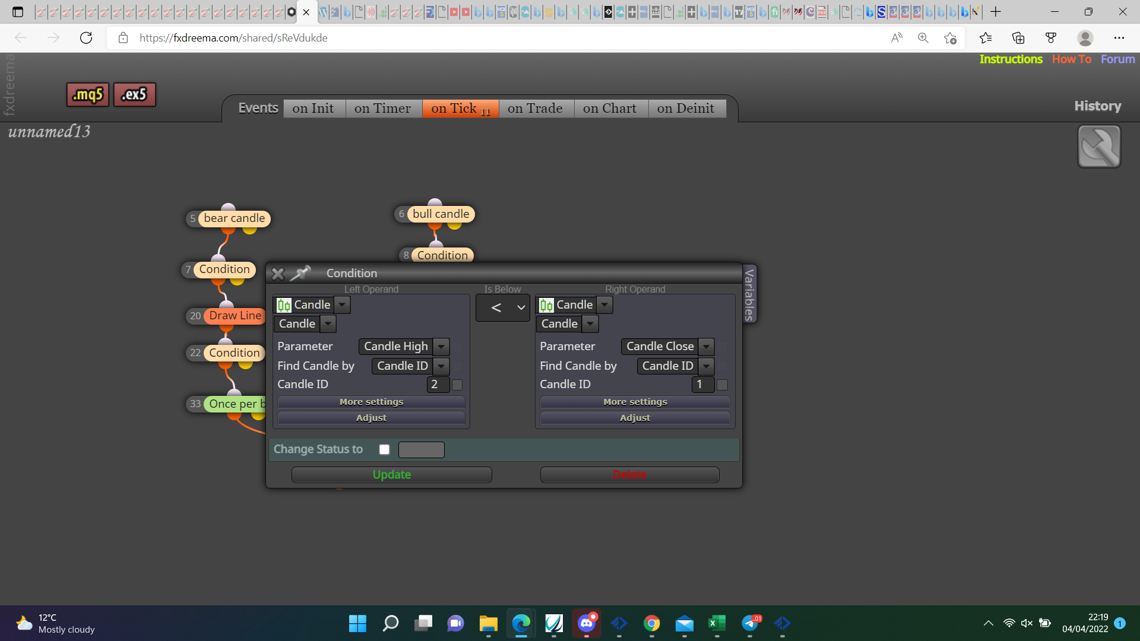Open the browser profile icon
The image size is (1140, 641).
tap(1085, 38)
